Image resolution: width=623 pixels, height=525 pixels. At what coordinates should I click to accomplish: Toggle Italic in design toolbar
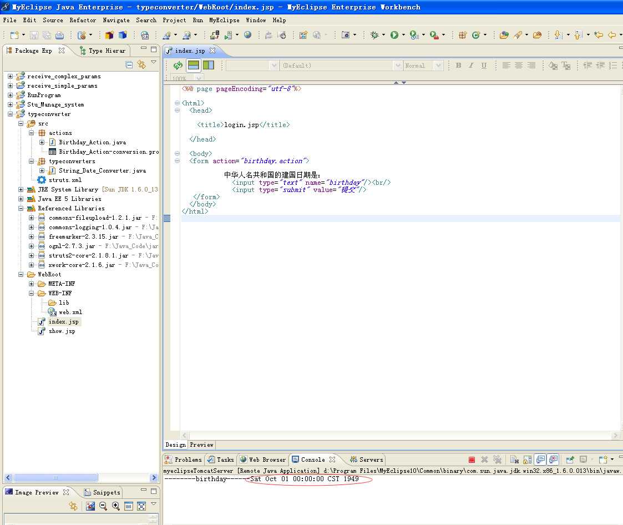[471, 65]
